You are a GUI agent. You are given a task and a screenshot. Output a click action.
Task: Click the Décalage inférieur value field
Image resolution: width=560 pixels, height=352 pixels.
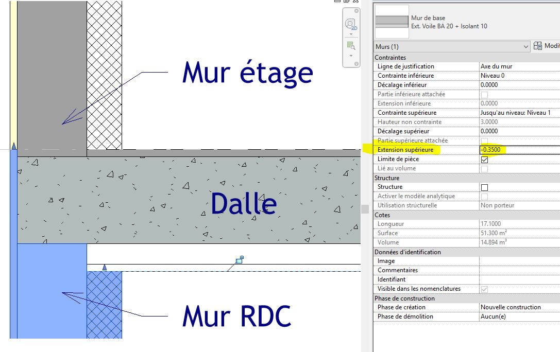coord(519,85)
